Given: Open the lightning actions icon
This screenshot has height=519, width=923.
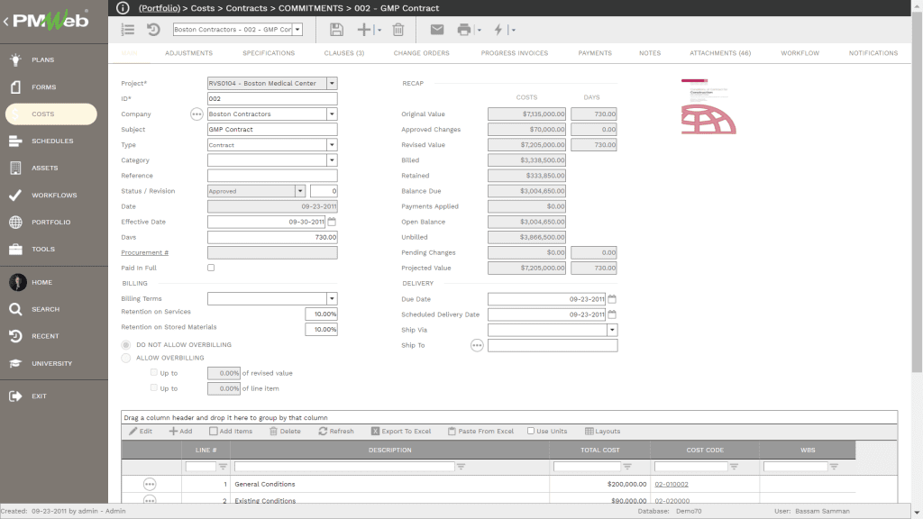Looking at the screenshot, I should (498, 30).
